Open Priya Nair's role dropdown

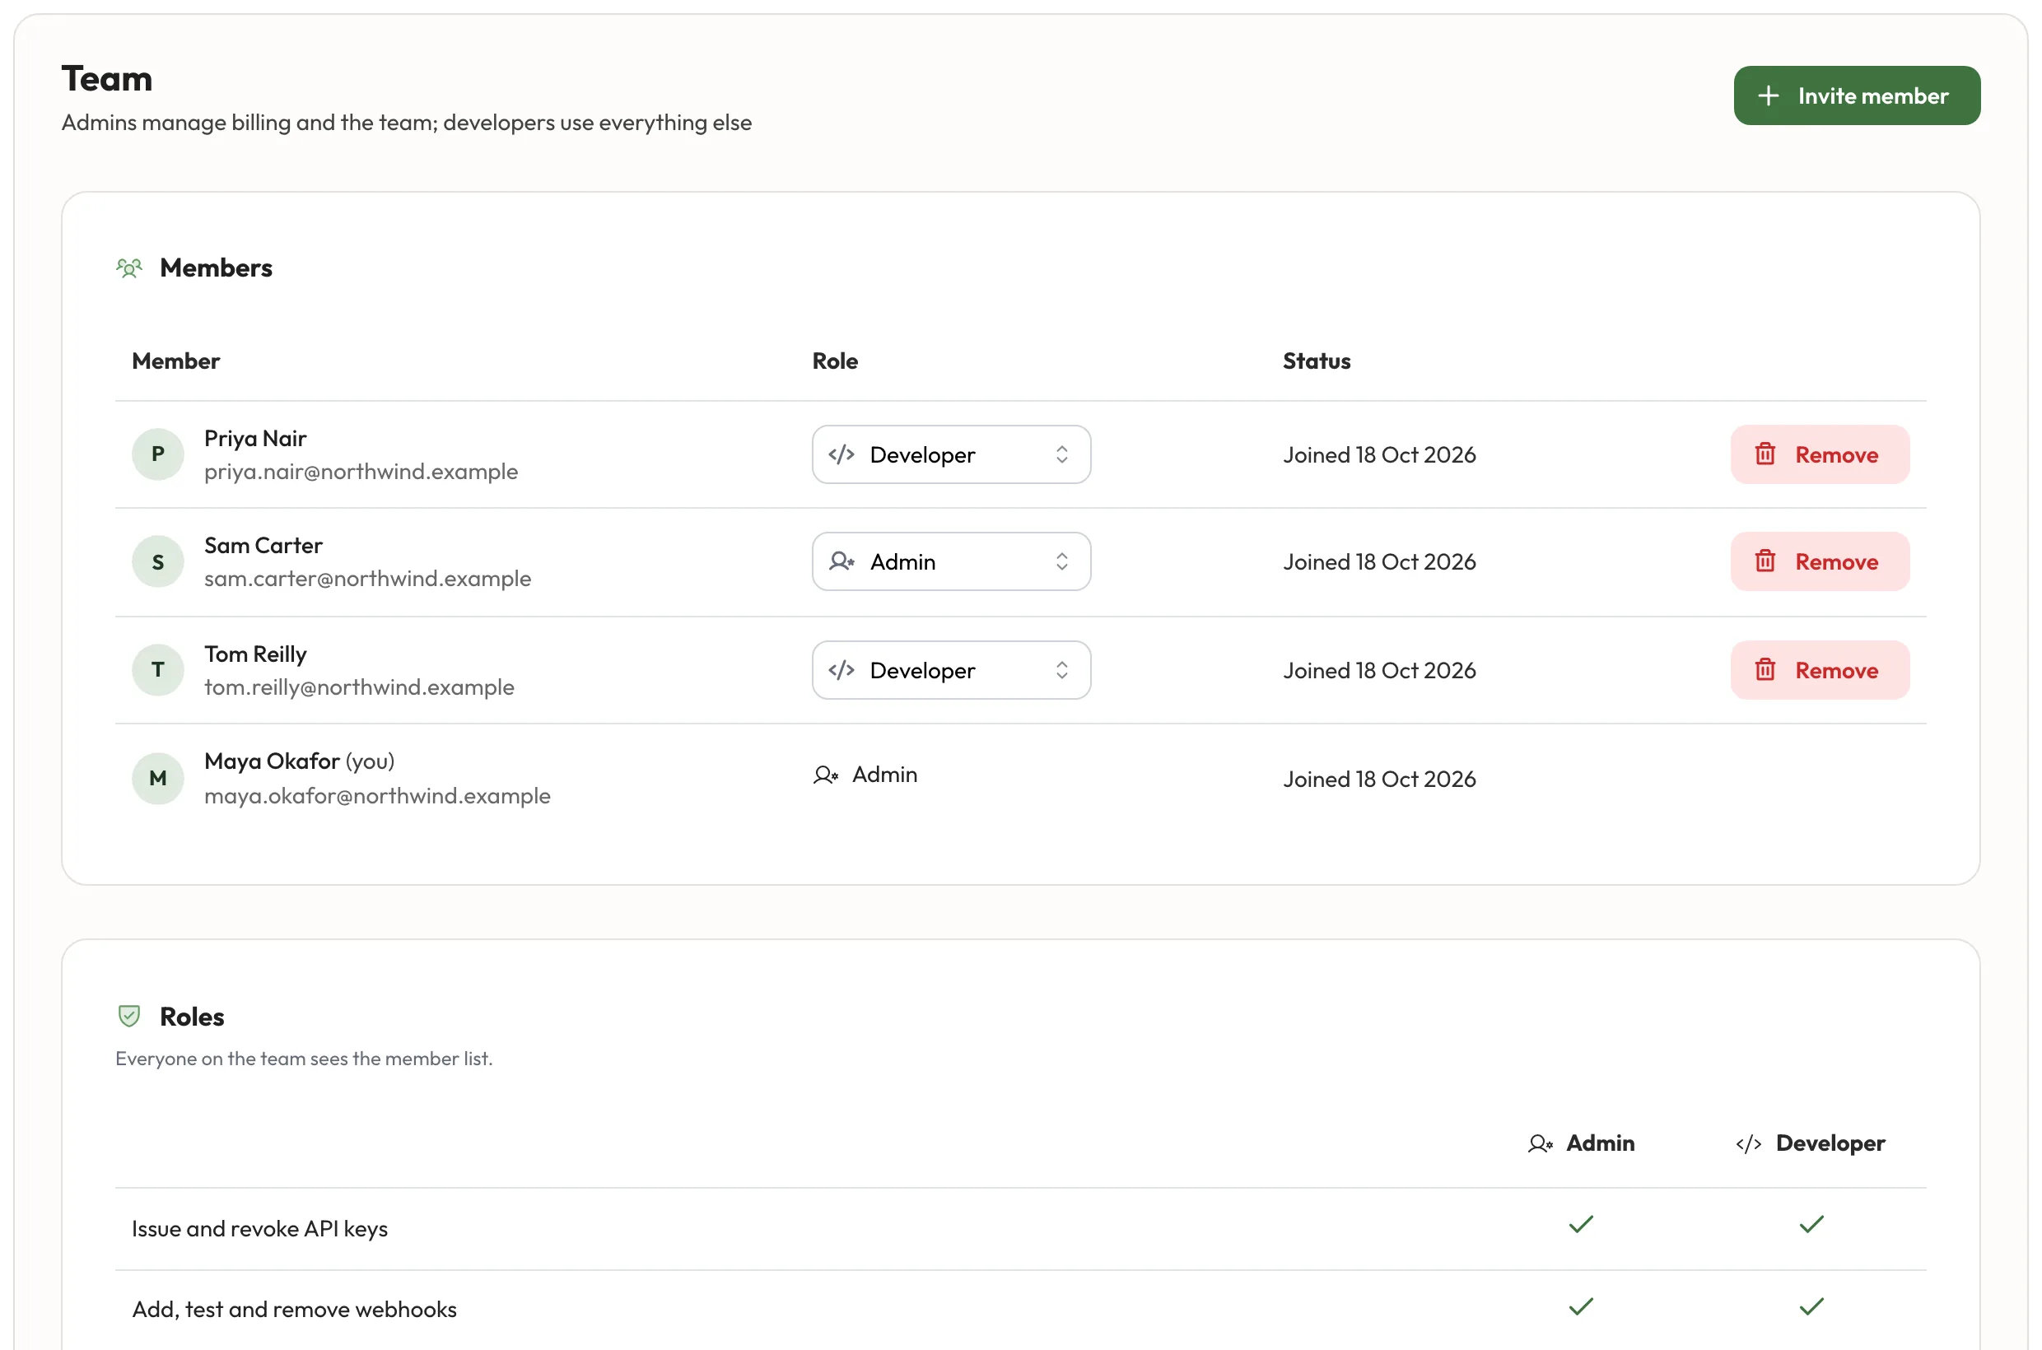(x=951, y=454)
